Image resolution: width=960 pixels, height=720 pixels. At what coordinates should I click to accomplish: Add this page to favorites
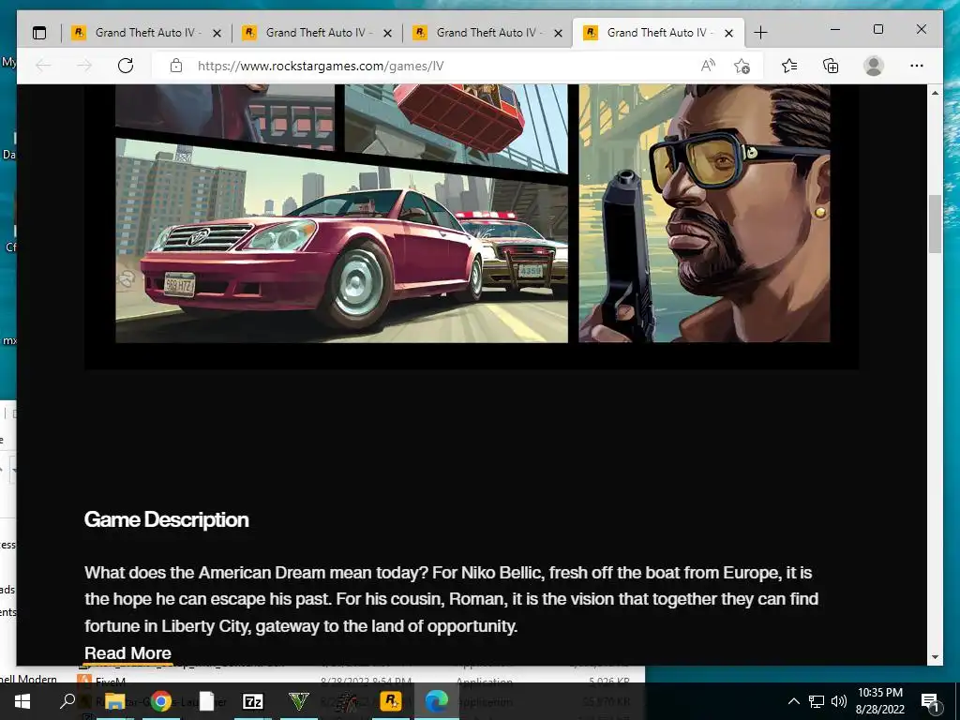tap(742, 66)
